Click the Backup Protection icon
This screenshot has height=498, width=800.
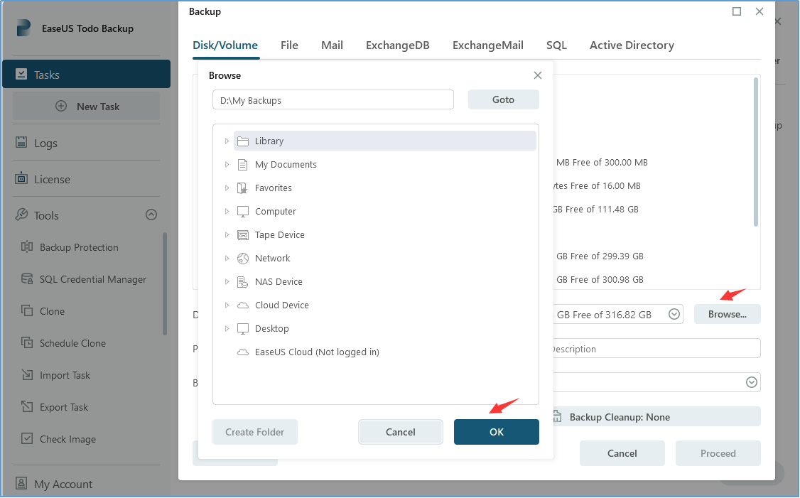27,247
